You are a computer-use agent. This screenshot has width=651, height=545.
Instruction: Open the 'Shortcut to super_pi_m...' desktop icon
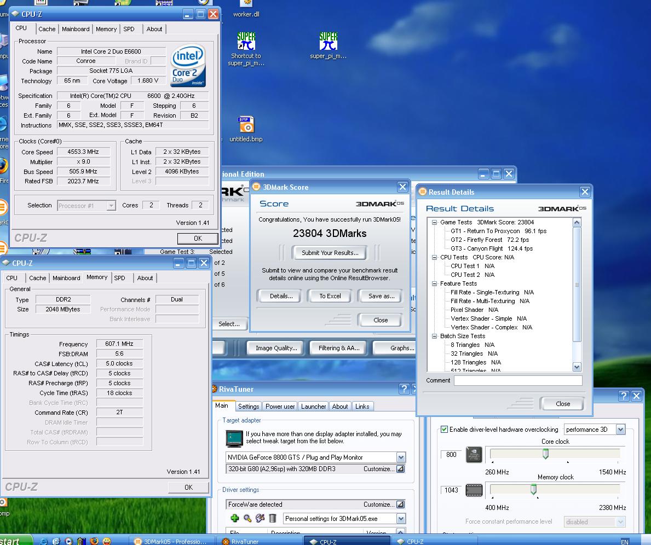pos(246,49)
